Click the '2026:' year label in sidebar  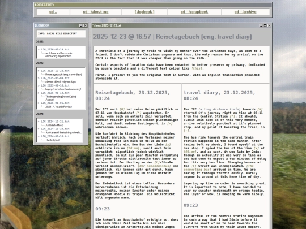40,42
